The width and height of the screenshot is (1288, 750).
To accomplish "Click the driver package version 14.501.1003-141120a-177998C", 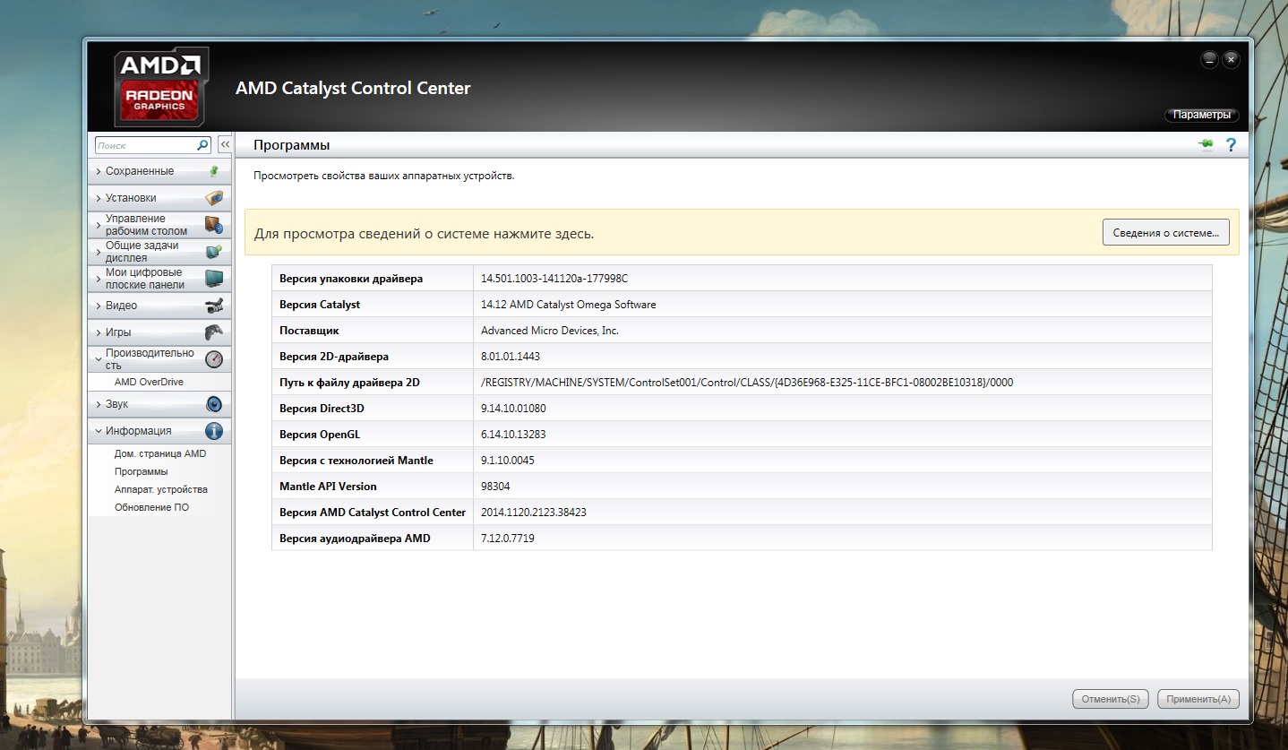I will [554, 279].
